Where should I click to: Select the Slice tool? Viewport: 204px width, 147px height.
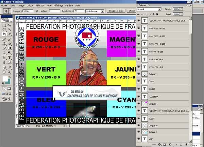point(9,34)
